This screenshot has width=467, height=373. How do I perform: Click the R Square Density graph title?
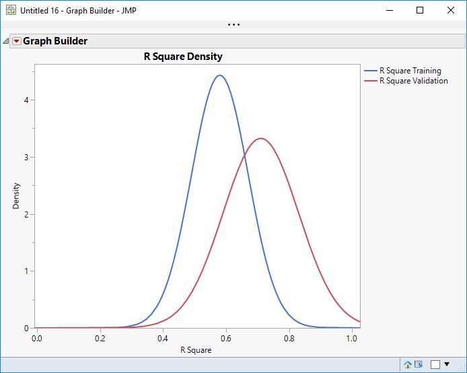pyautogui.click(x=183, y=57)
